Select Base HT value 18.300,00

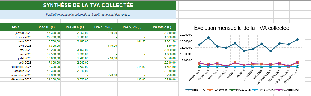point(46,71)
